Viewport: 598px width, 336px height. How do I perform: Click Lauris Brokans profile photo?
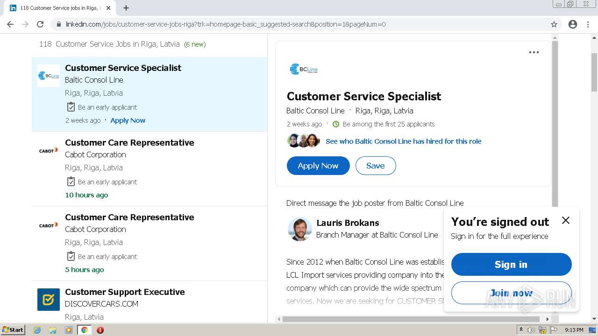pyautogui.click(x=299, y=229)
